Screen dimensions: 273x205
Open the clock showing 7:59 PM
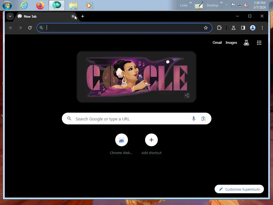coord(259,5)
